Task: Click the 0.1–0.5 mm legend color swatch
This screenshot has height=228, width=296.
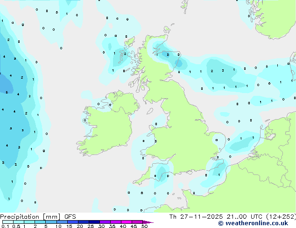Action: 8,222
